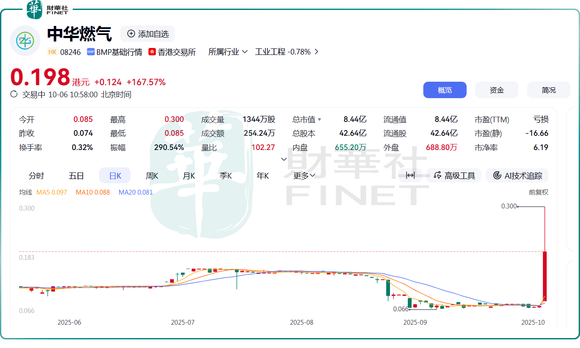Viewport: 580px width, 348px height.
Task: Open AI技术追踪 tracking
Action: [517, 176]
